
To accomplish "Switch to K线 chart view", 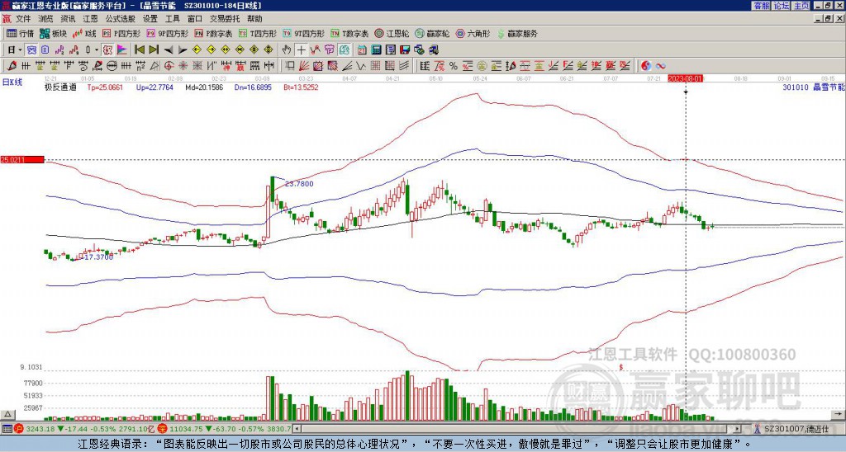I will pyautogui.click(x=84, y=33).
